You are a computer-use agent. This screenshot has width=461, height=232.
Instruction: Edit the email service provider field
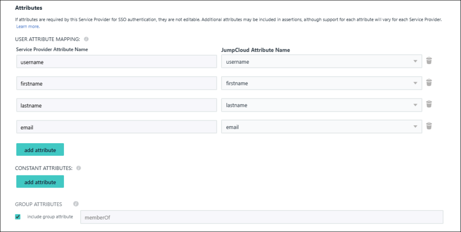(x=117, y=127)
